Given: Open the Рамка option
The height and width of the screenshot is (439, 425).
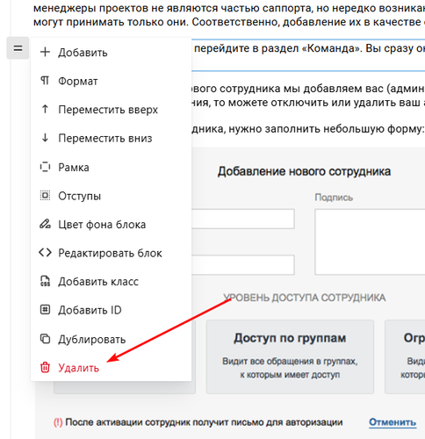Looking at the screenshot, I should [x=111, y=167].
